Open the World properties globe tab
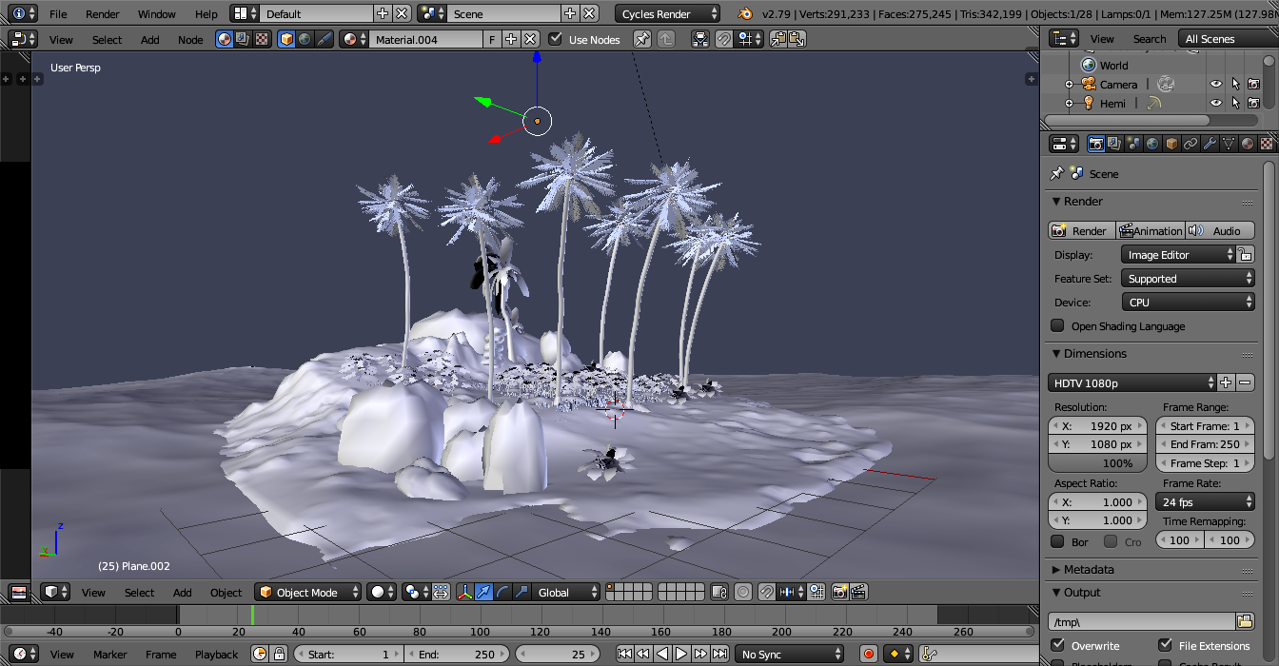This screenshot has width=1279, height=666. (x=1152, y=144)
